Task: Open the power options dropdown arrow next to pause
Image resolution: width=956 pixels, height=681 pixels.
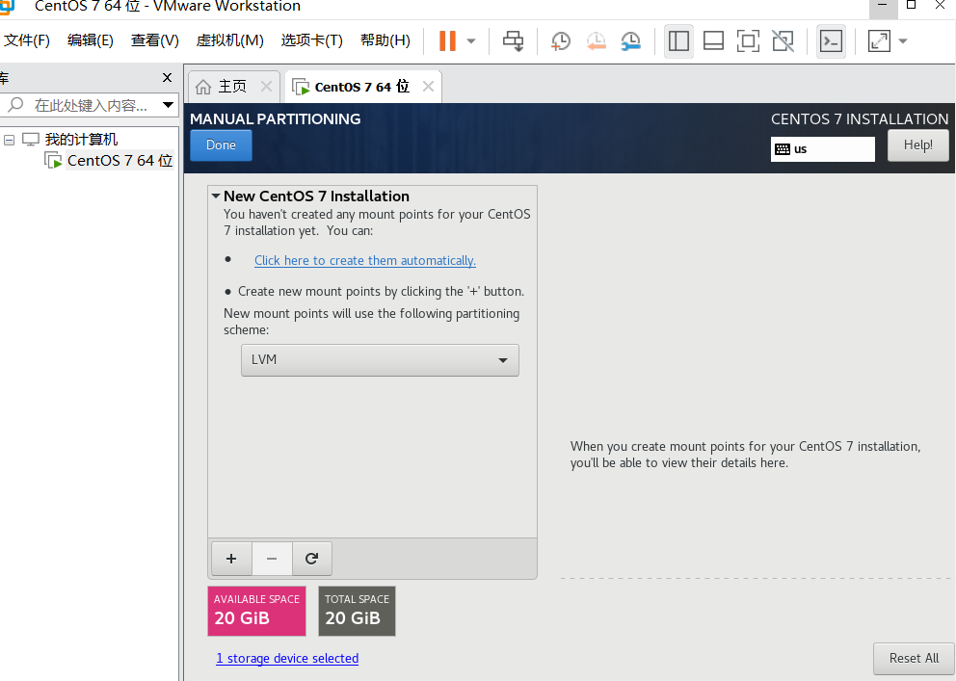Action: click(x=471, y=41)
